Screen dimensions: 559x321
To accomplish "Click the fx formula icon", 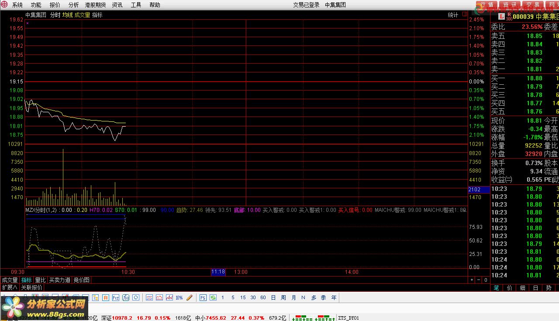I will (x=126, y=297).
